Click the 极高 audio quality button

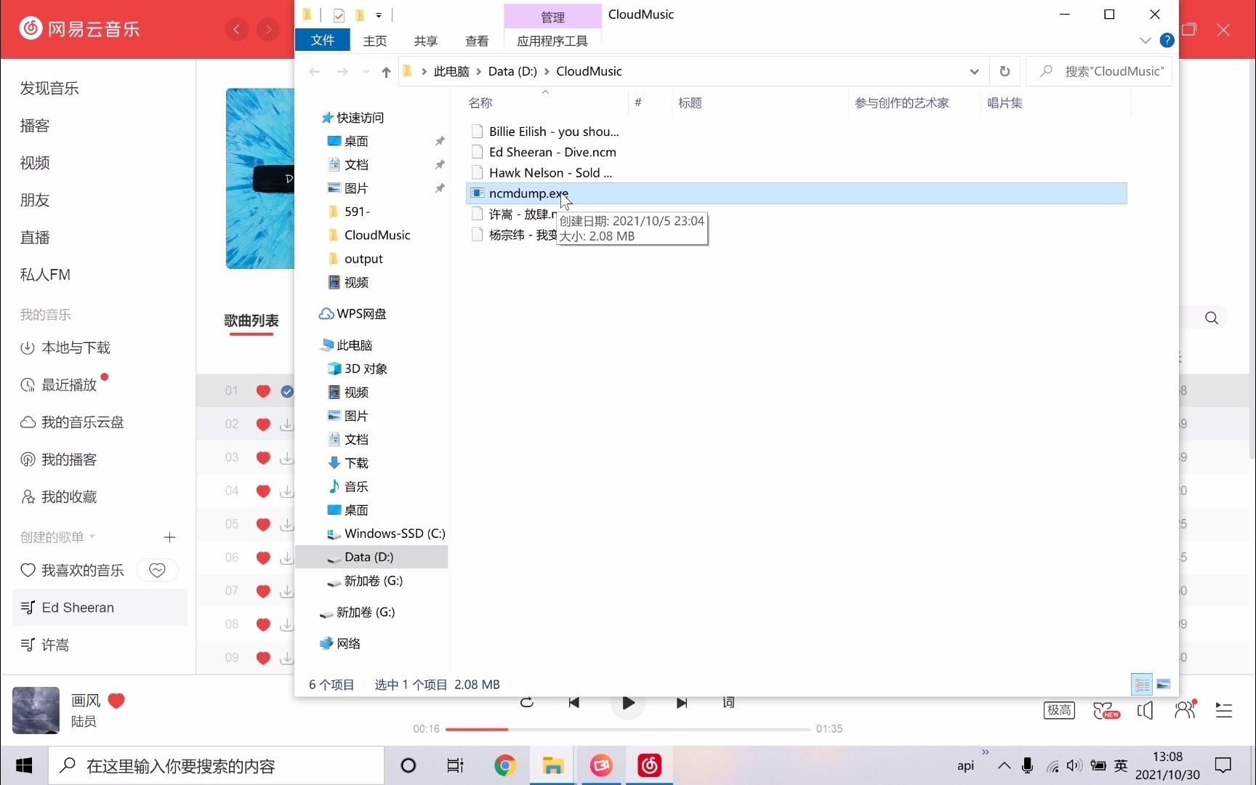pyautogui.click(x=1059, y=710)
